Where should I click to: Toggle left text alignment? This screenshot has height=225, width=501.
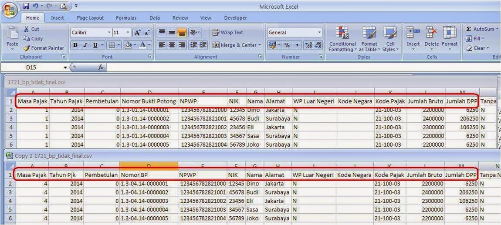162,45
